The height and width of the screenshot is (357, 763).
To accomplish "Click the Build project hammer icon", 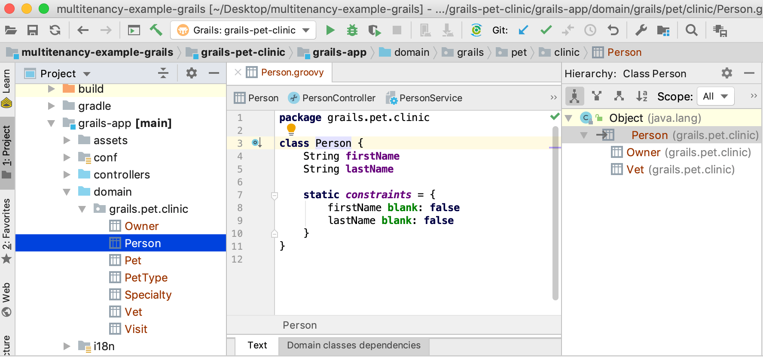I will point(156,30).
